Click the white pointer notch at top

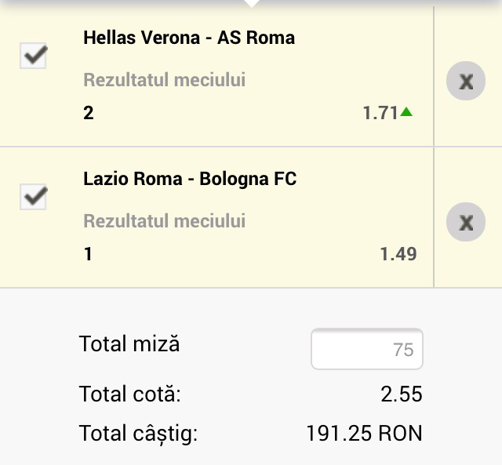click(251, 3)
